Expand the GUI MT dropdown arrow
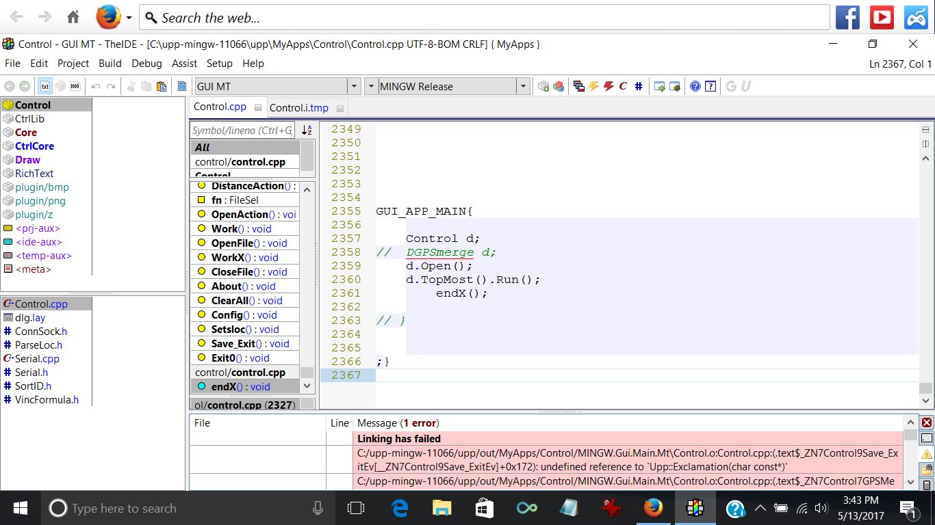 tap(354, 86)
